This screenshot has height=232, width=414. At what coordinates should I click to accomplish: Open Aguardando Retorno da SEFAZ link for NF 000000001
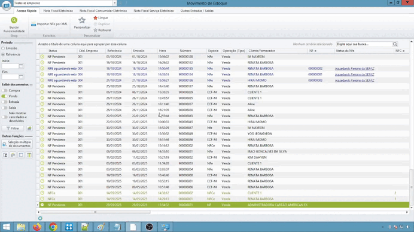(x=355, y=74)
